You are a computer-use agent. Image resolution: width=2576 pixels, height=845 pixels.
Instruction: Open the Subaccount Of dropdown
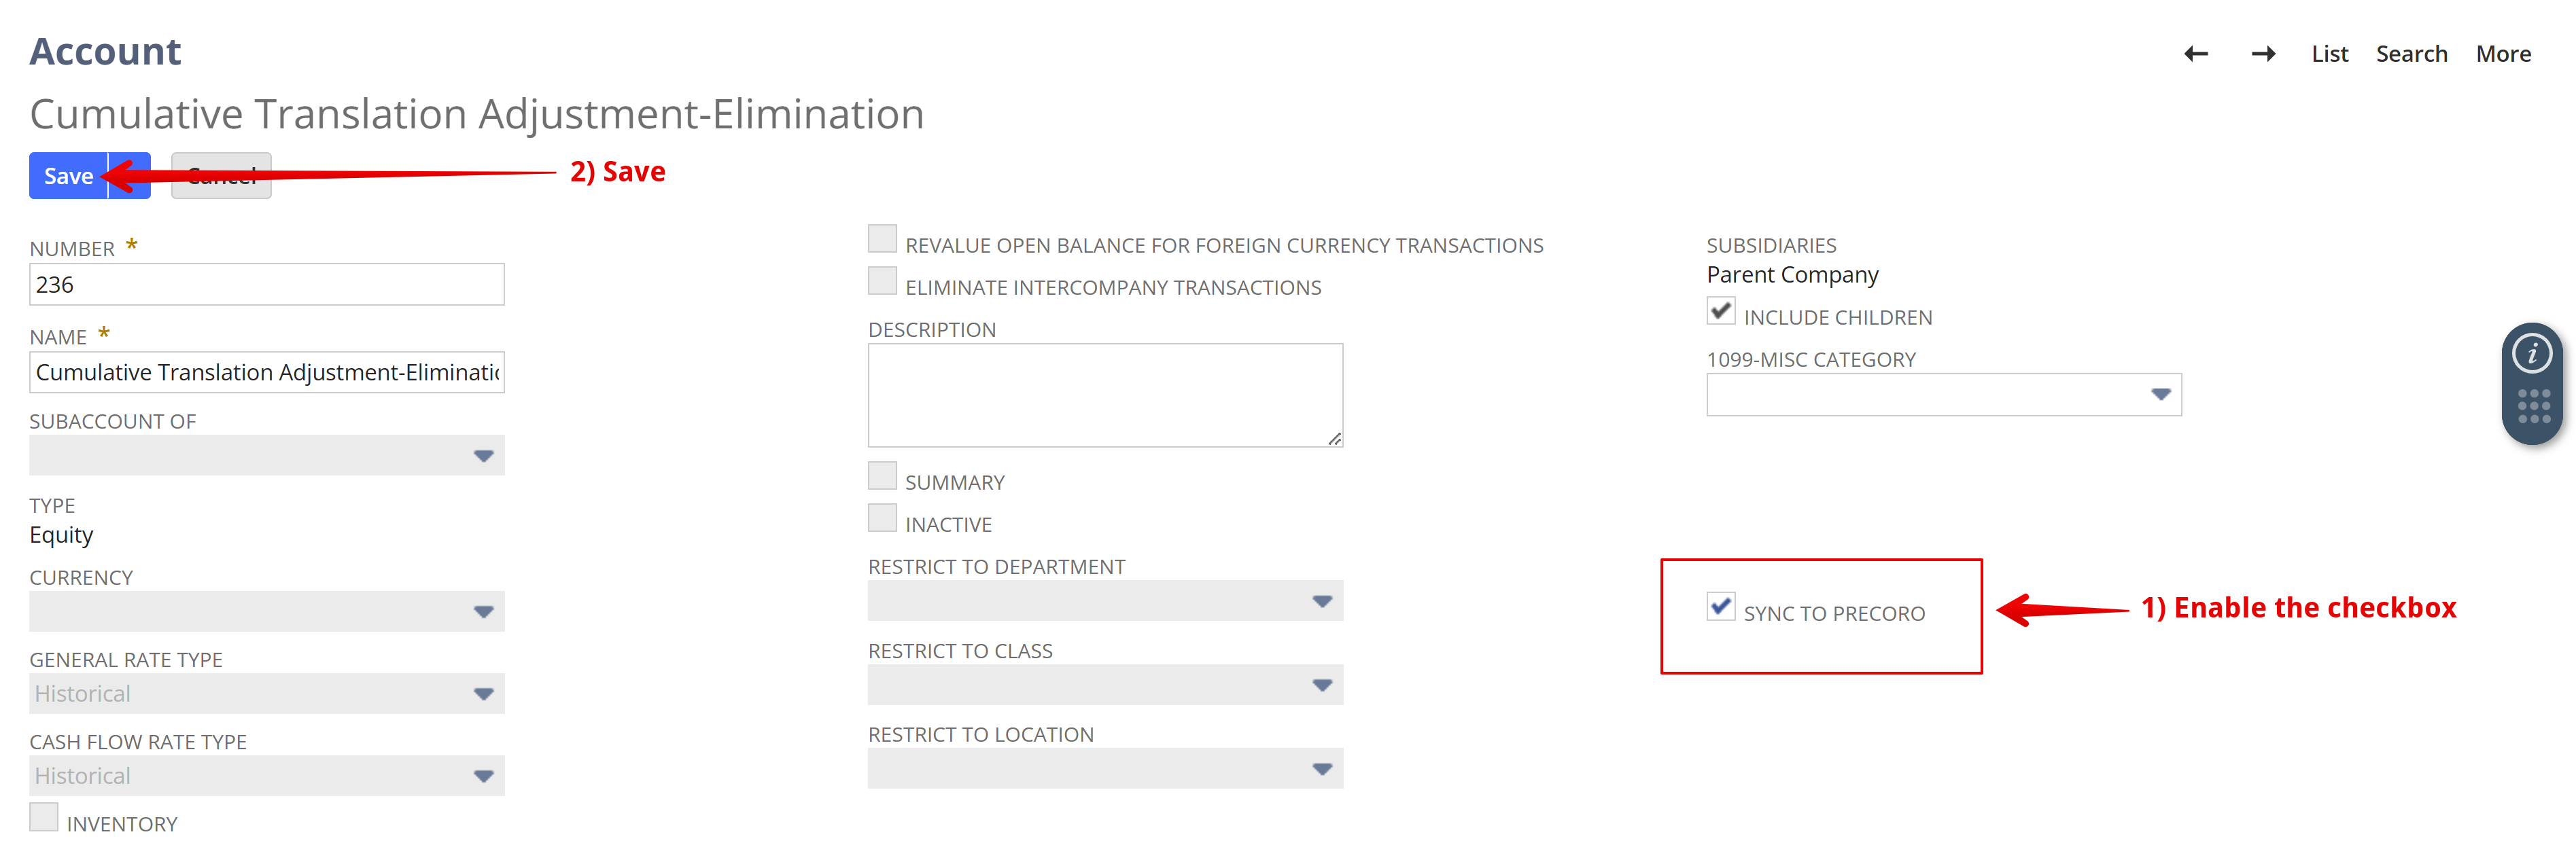coord(267,456)
